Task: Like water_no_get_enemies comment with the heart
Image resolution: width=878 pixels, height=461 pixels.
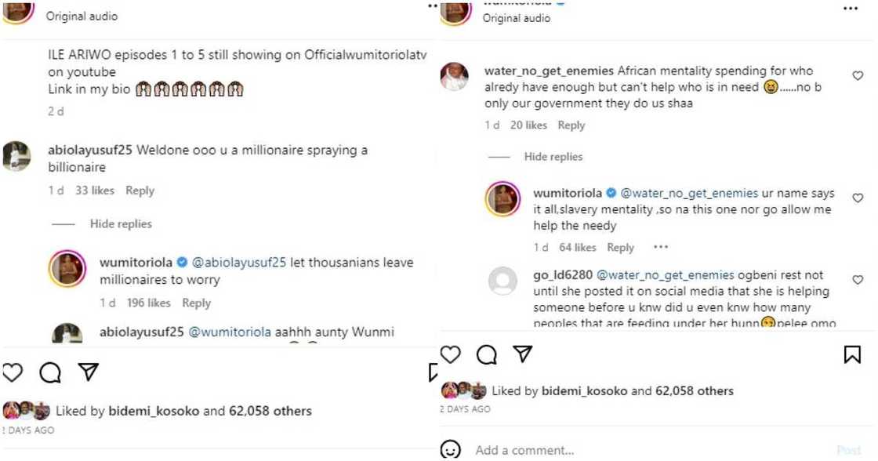Action: pyautogui.click(x=858, y=76)
